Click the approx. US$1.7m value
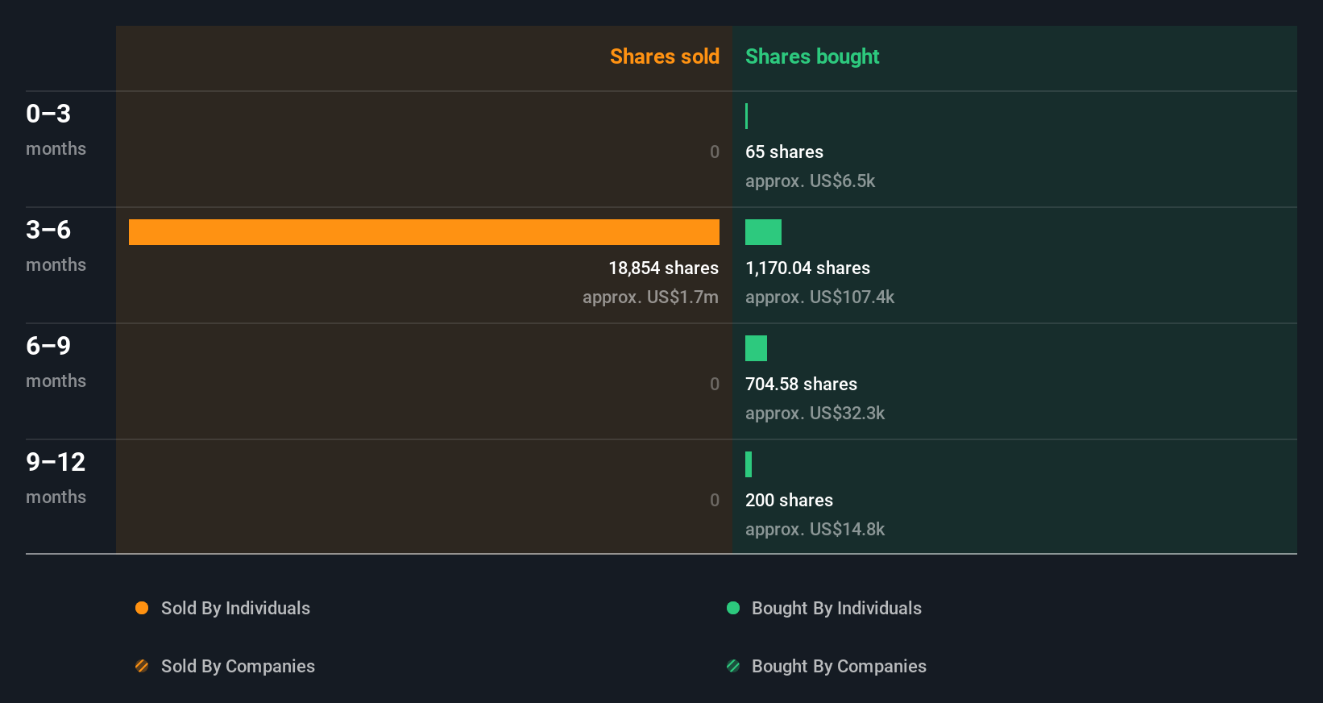This screenshot has width=1323, height=703. click(x=650, y=297)
